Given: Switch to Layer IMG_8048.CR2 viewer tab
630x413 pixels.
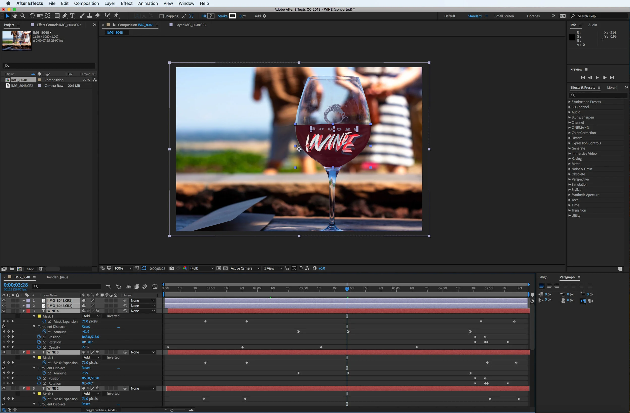Looking at the screenshot, I should pos(191,25).
